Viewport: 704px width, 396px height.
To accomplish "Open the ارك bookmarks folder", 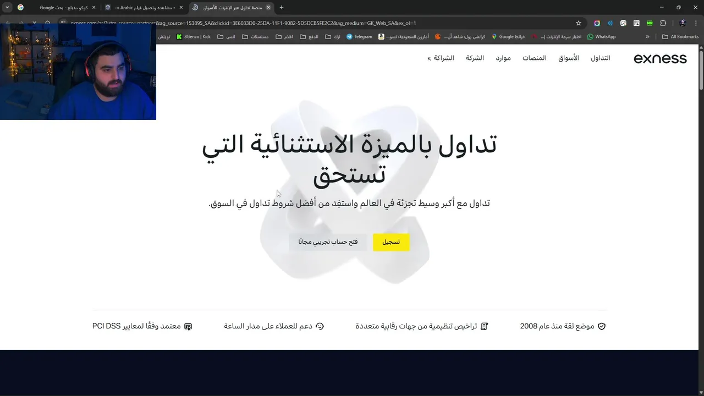I will tap(333, 37).
